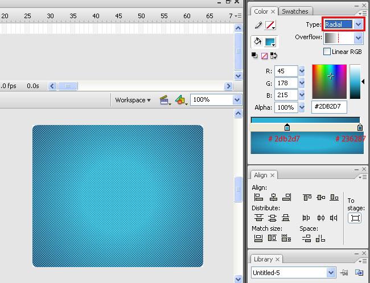Select the fill paint bucket icon
The image size is (370, 283).
tap(257, 41)
